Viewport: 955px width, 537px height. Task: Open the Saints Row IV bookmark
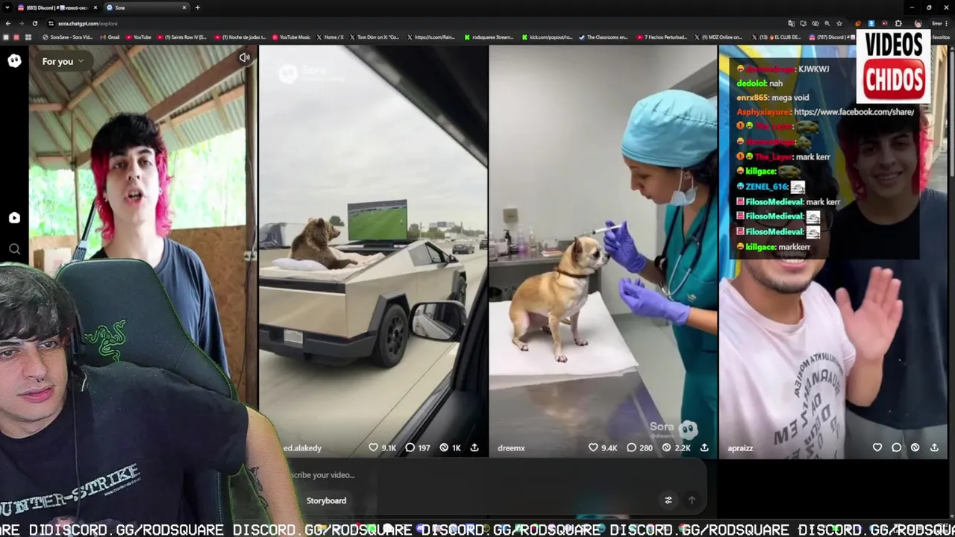click(181, 37)
